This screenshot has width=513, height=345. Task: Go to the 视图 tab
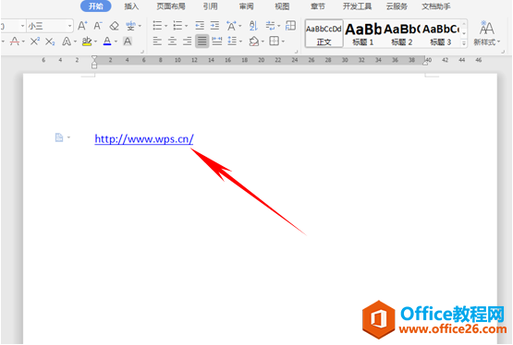(282, 6)
